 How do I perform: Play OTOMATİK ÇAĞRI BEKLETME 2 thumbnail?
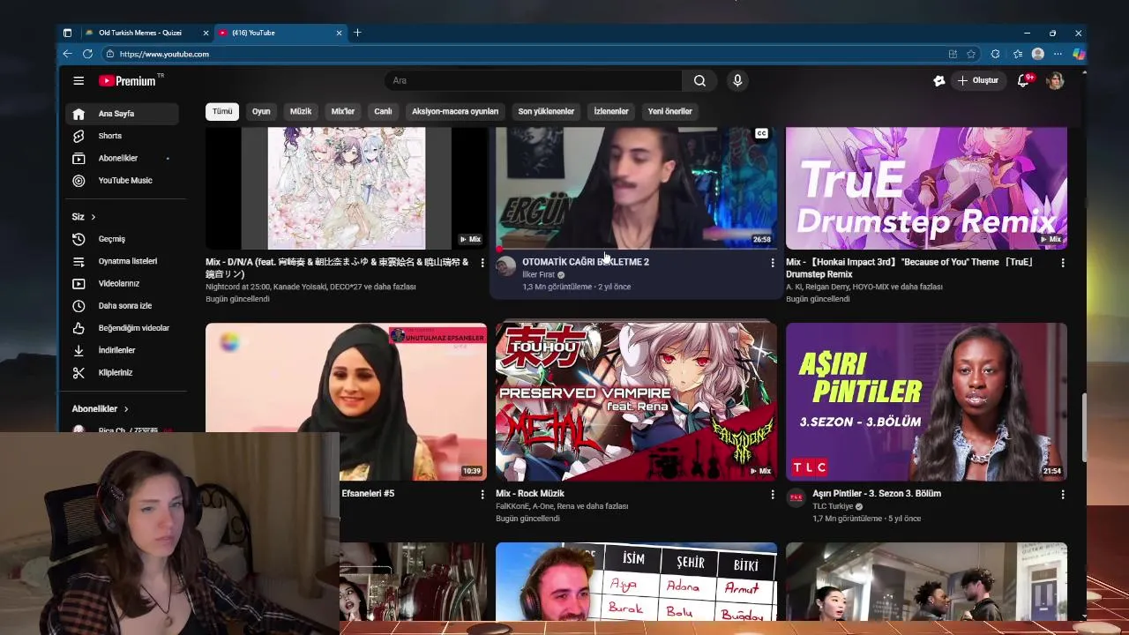pyautogui.click(x=636, y=188)
